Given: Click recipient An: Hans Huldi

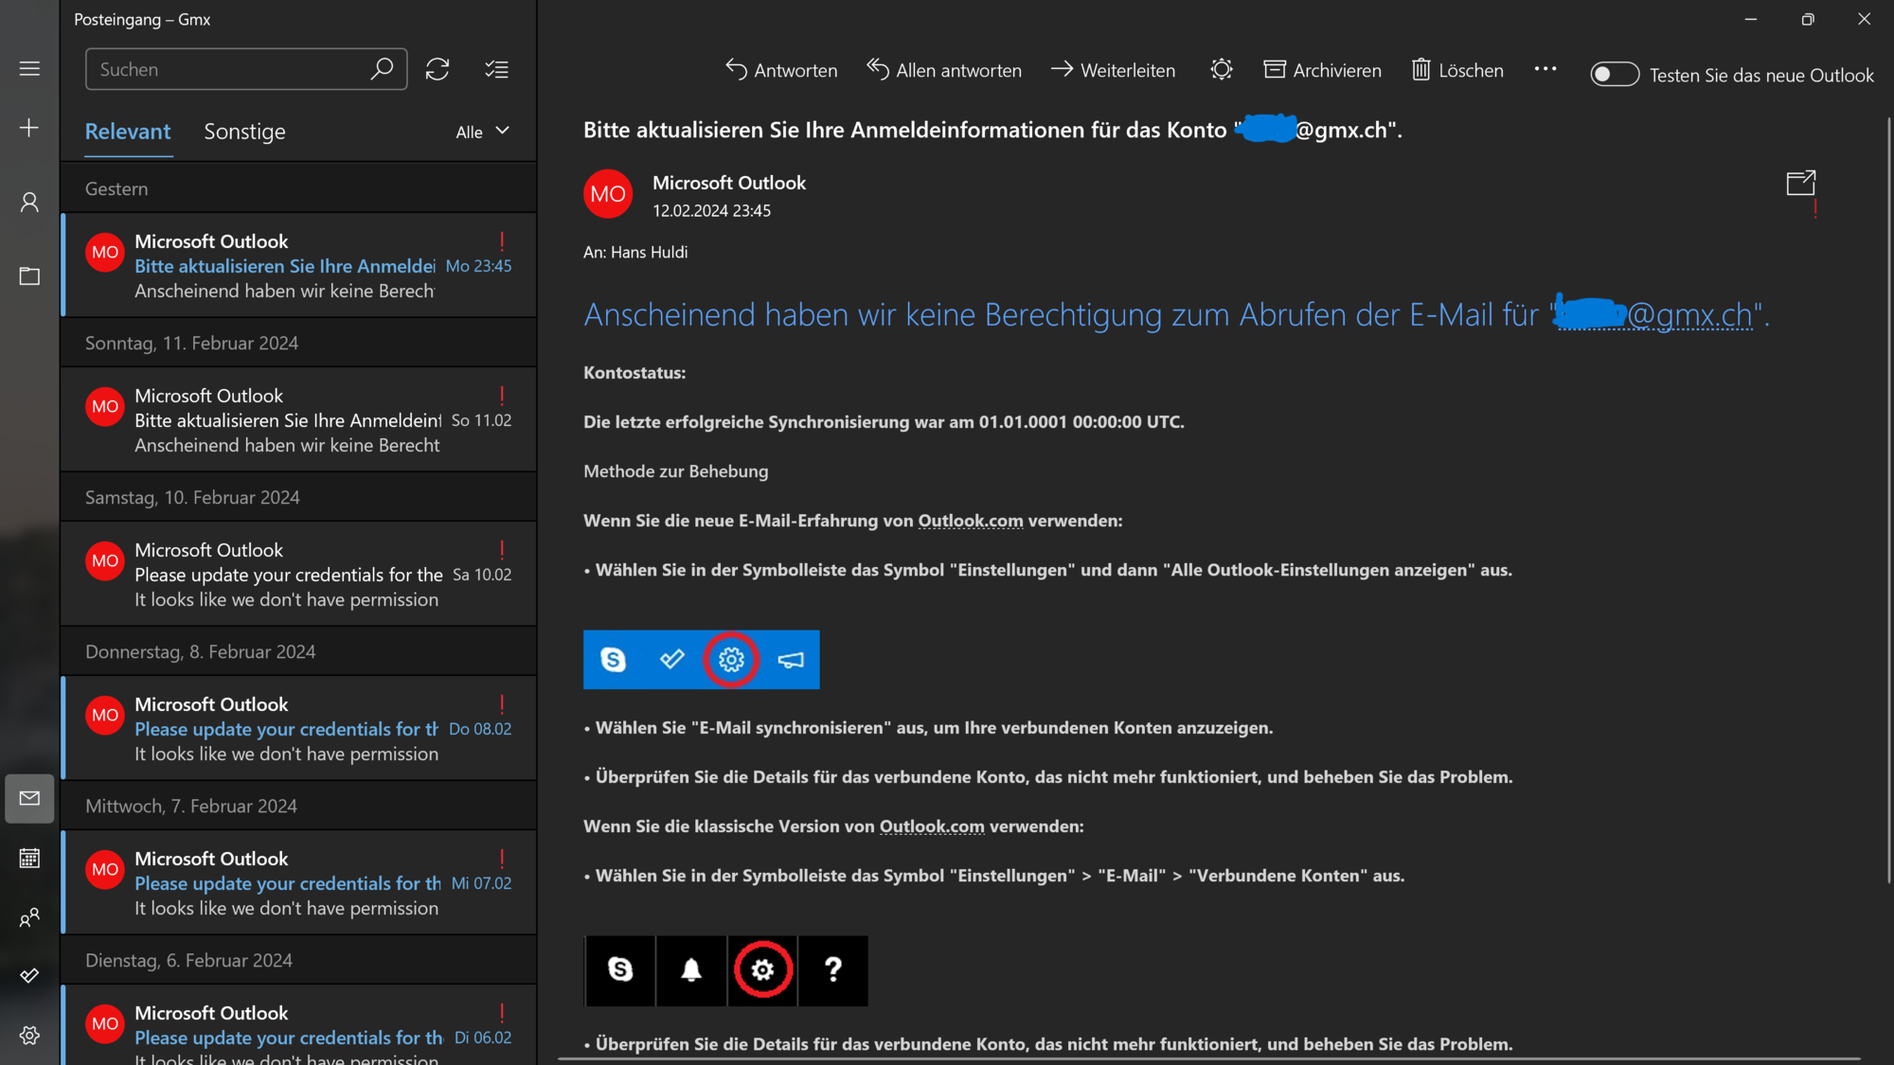Looking at the screenshot, I should tap(635, 252).
